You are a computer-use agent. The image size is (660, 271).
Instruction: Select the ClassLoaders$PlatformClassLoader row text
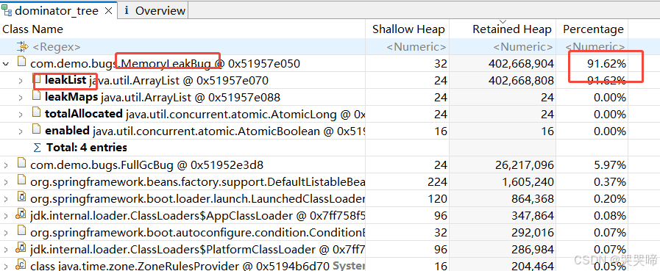click(x=197, y=249)
